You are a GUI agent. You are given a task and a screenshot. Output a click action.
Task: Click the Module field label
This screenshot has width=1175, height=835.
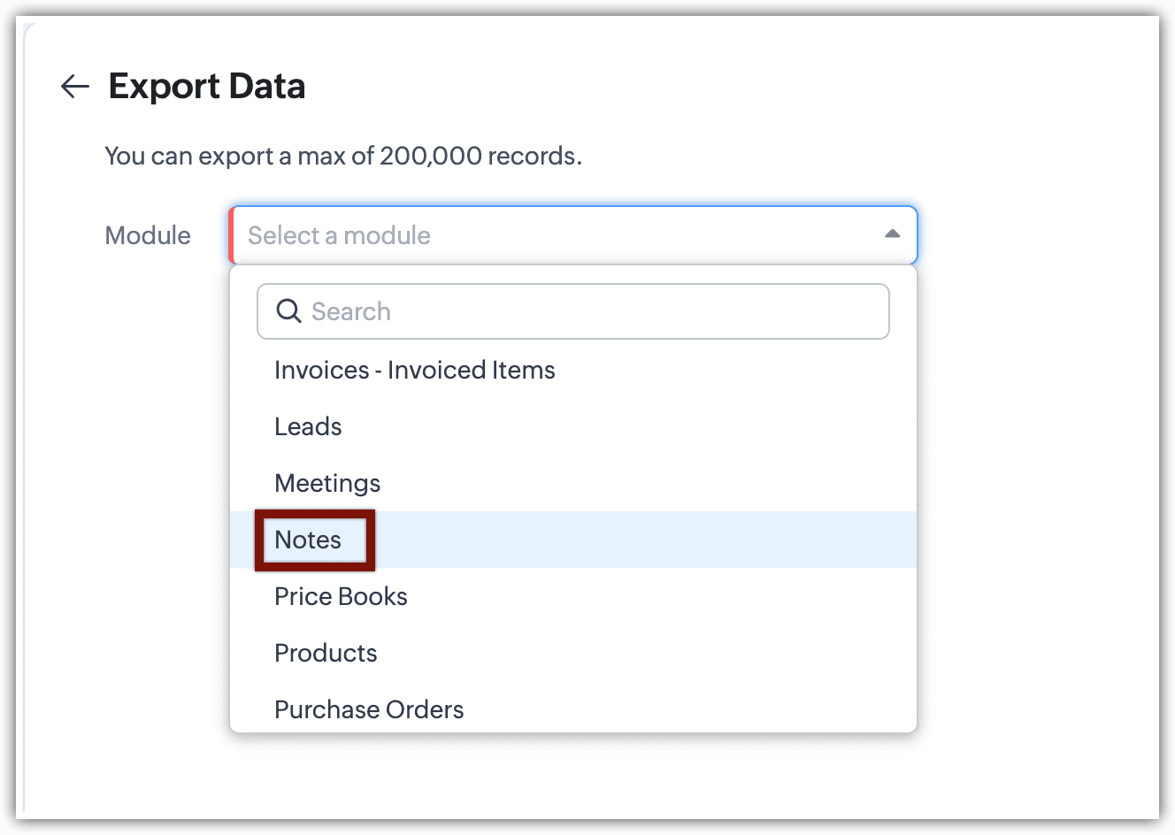pyautogui.click(x=148, y=235)
